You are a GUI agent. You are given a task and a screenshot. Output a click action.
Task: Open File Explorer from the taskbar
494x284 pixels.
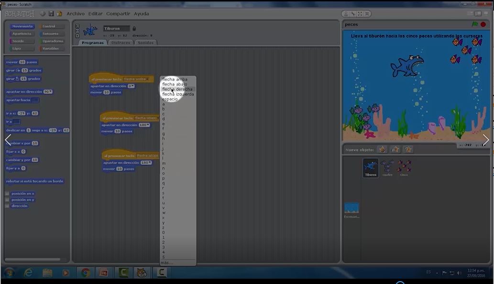point(47,273)
